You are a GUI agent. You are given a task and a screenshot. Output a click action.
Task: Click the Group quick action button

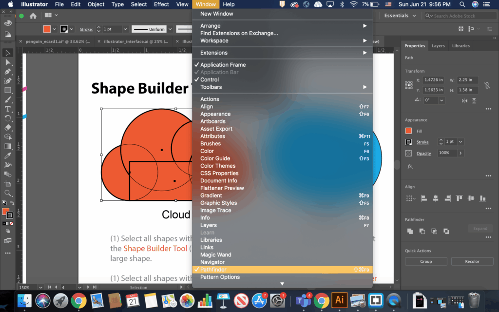pos(426,261)
